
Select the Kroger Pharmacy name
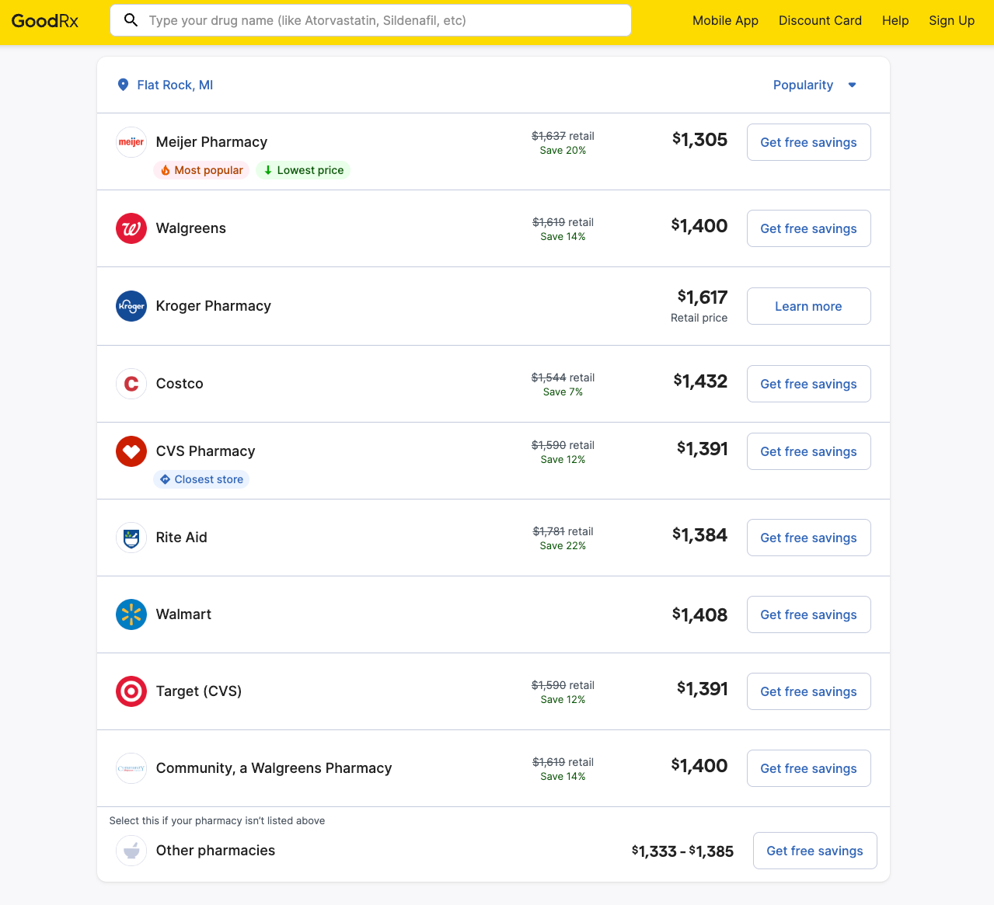[x=214, y=306]
